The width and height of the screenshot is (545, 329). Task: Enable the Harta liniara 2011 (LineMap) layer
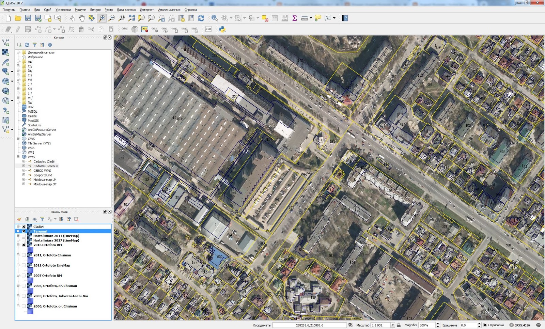[x=24, y=236]
